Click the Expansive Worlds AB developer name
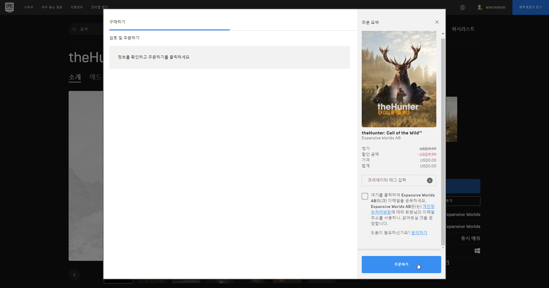Screen dimensions: 549x288 381,138
